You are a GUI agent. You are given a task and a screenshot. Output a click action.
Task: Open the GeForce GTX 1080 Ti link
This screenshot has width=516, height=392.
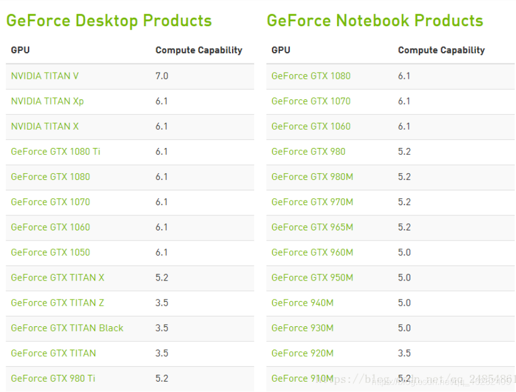pos(55,152)
